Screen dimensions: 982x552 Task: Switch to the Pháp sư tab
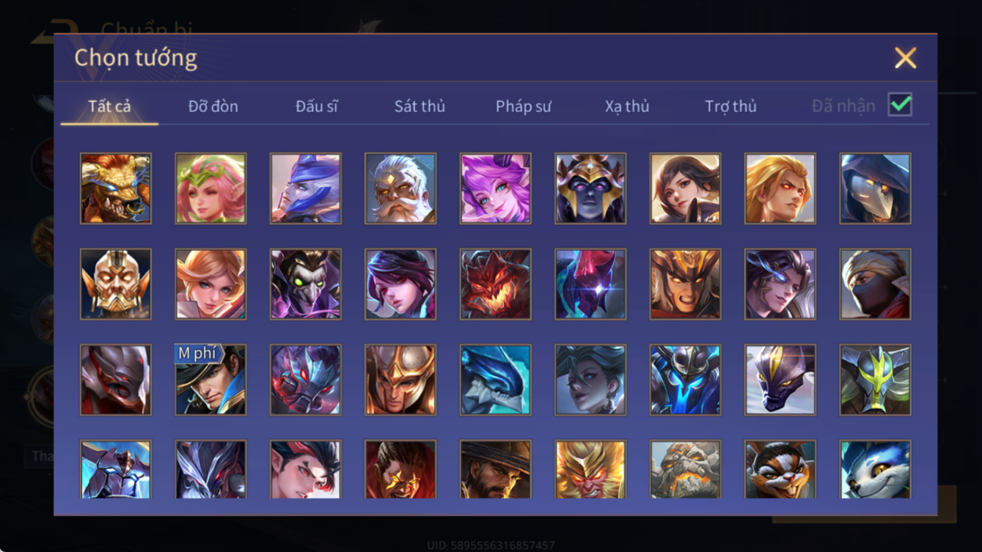click(523, 106)
